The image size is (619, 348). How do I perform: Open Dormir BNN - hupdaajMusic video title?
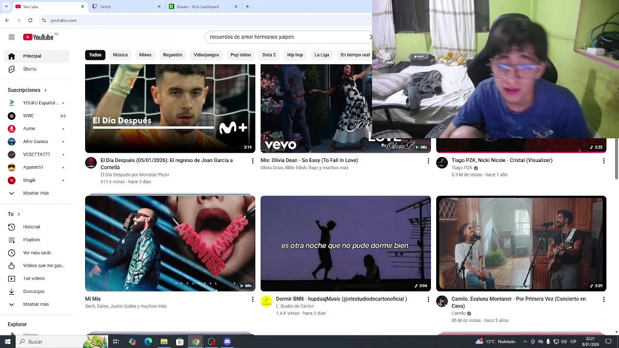(x=341, y=299)
